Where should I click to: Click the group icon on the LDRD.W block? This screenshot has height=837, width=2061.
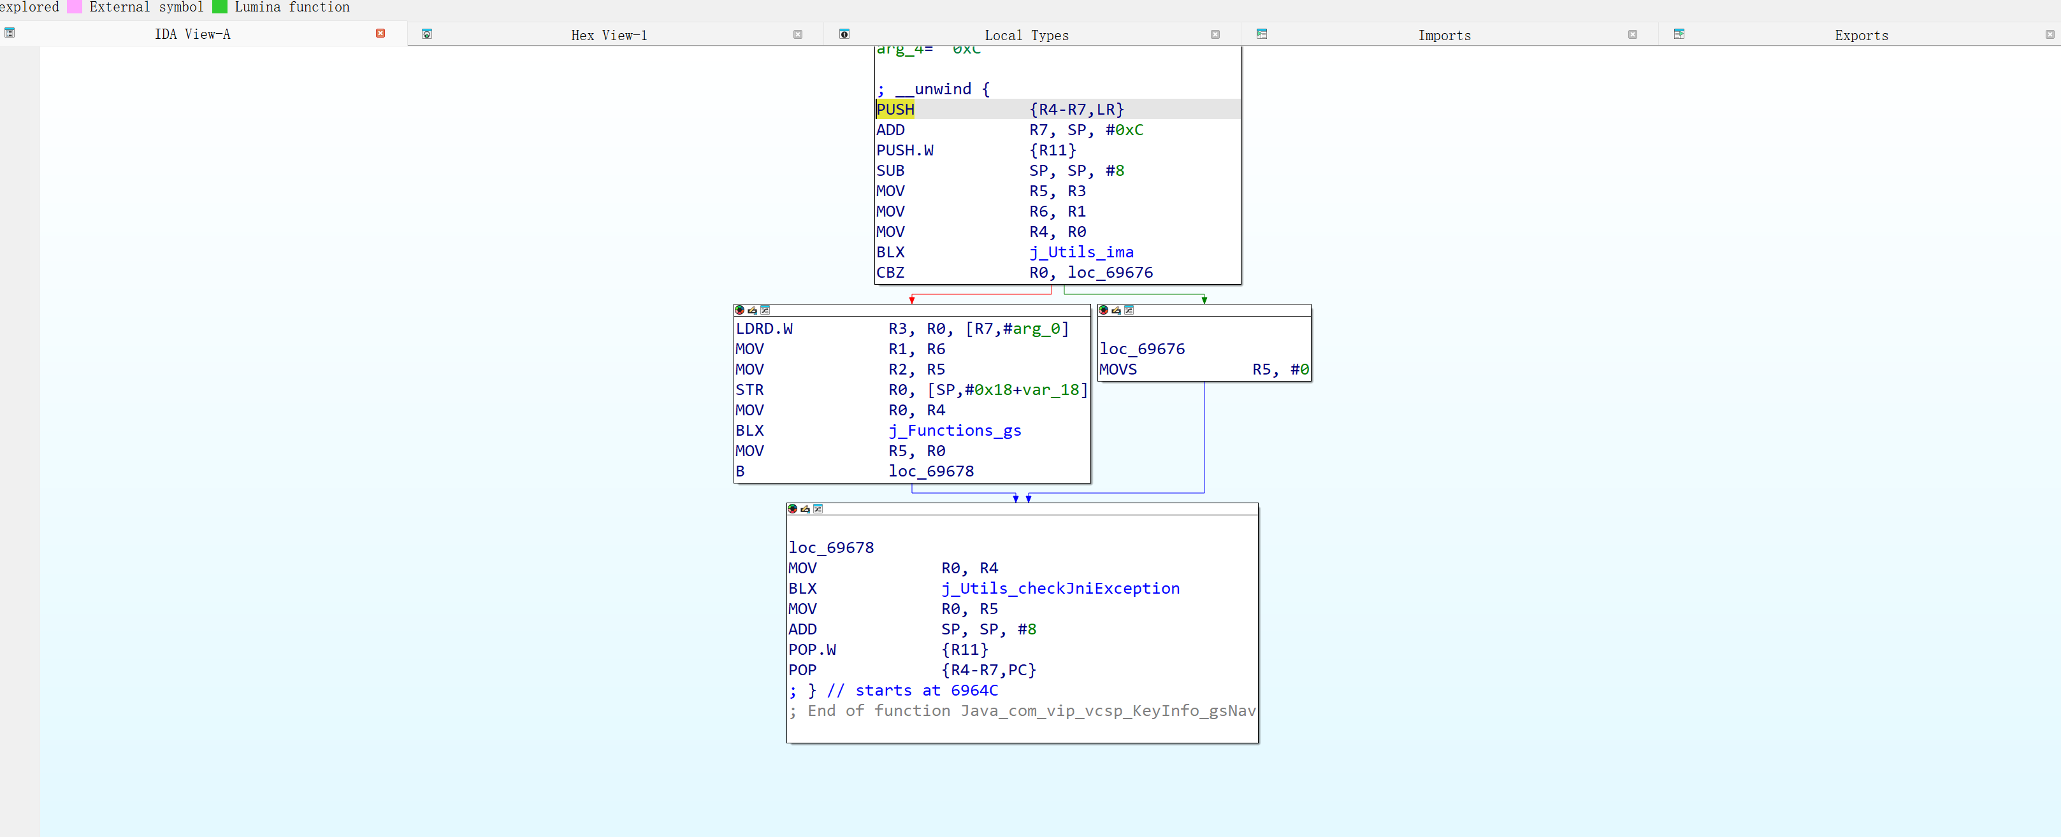[x=765, y=310]
